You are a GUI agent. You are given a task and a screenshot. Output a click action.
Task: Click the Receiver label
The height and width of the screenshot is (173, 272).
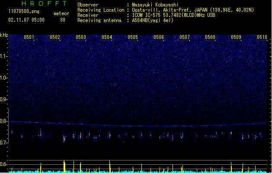coord(88,15)
